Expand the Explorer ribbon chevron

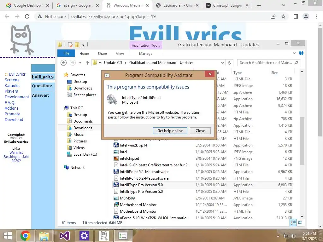(x=294, y=53)
